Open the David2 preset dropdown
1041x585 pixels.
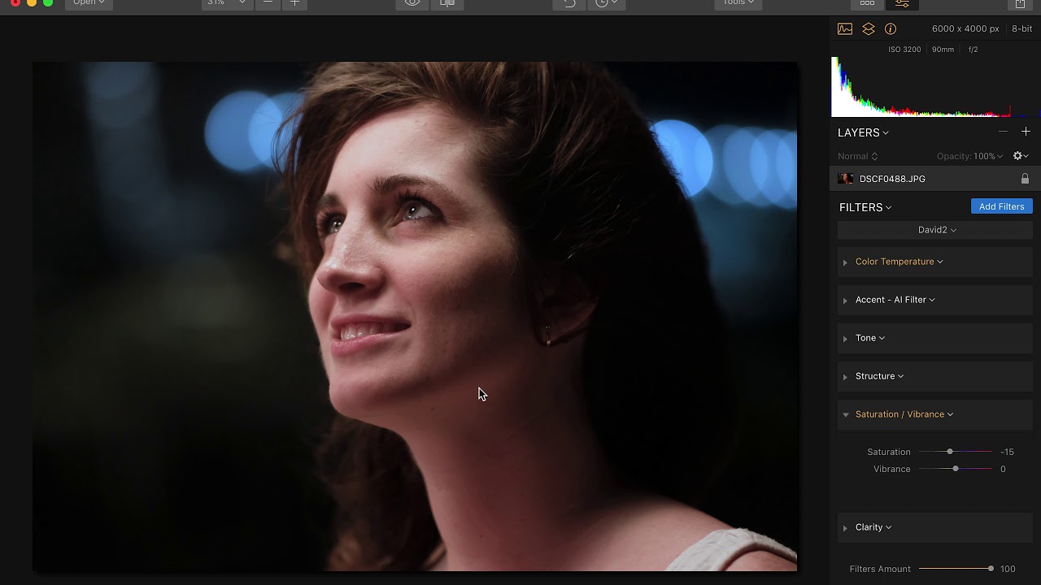(x=937, y=230)
